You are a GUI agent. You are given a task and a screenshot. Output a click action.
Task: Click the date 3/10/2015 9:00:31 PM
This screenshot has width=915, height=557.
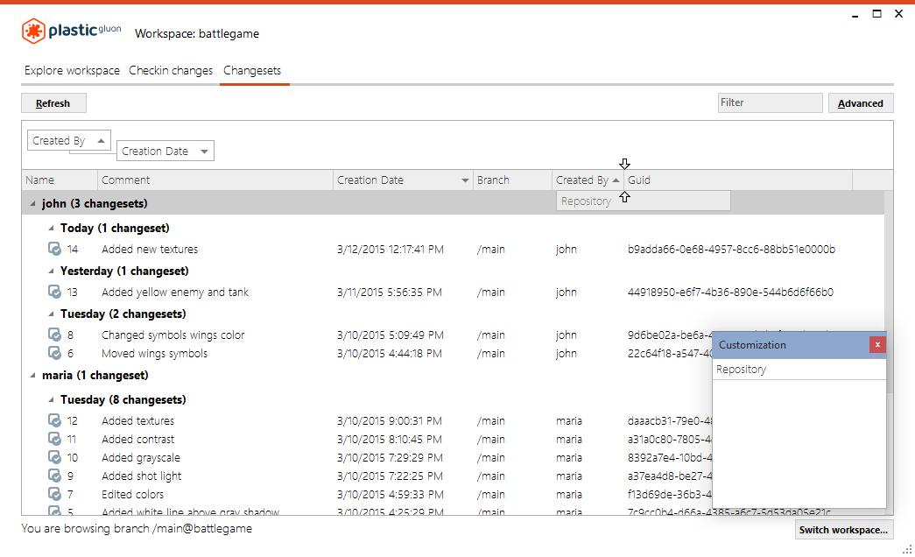[390, 421]
